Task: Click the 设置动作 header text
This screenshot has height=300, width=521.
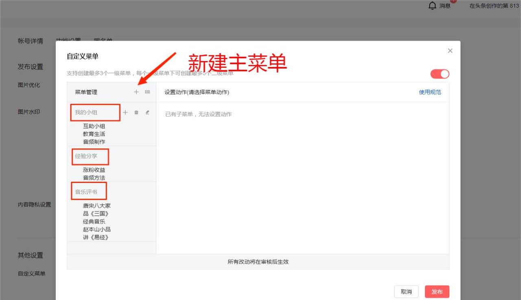Action: pyautogui.click(x=197, y=92)
